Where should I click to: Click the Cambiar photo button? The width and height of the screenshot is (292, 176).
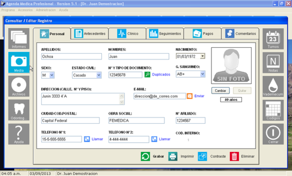click(x=220, y=91)
